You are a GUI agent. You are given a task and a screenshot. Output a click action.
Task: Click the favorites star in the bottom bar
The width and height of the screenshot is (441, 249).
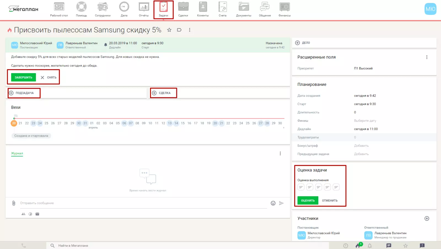[x=405, y=246]
